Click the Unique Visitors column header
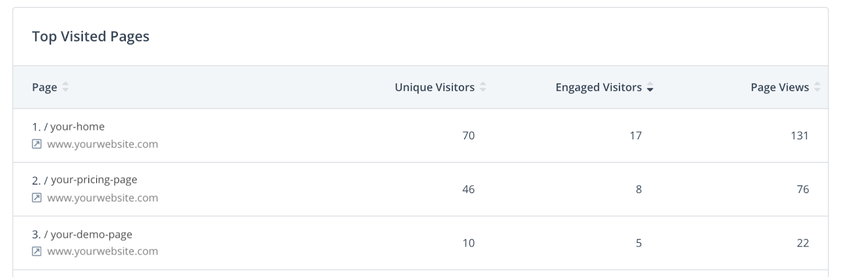Image resolution: width=842 pixels, height=277 pixels. (x=434, y=87)
